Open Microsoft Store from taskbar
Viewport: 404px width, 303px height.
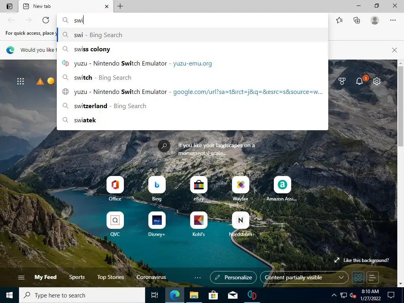pos(213,295)
